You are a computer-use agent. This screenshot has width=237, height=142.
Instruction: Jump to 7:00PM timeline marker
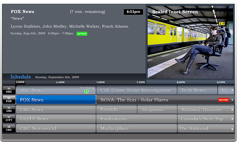point(101,82)
